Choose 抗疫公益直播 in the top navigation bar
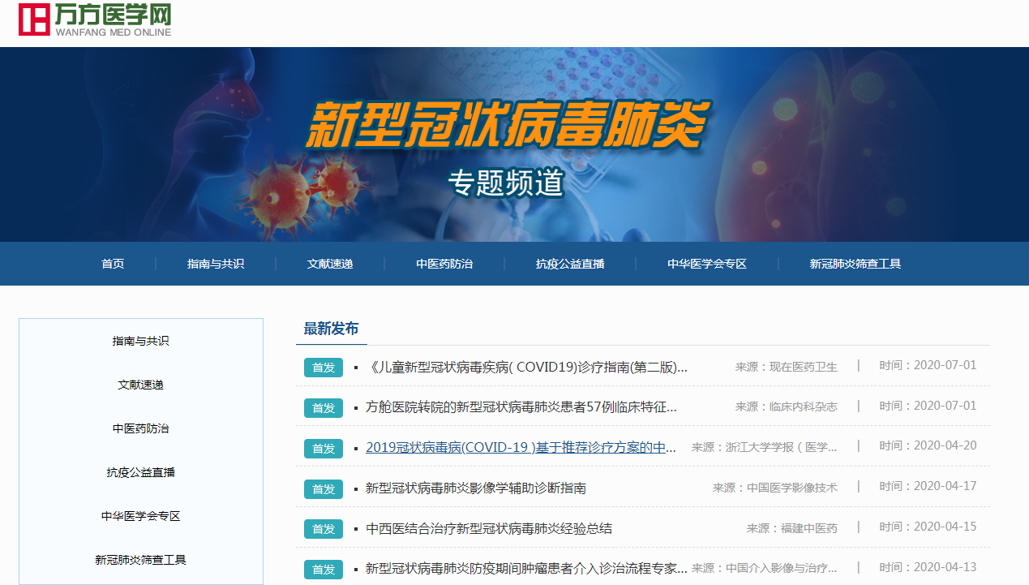The width and height of the screenshot is (1029, 585). pyautogui.click(x=570, y=264)
